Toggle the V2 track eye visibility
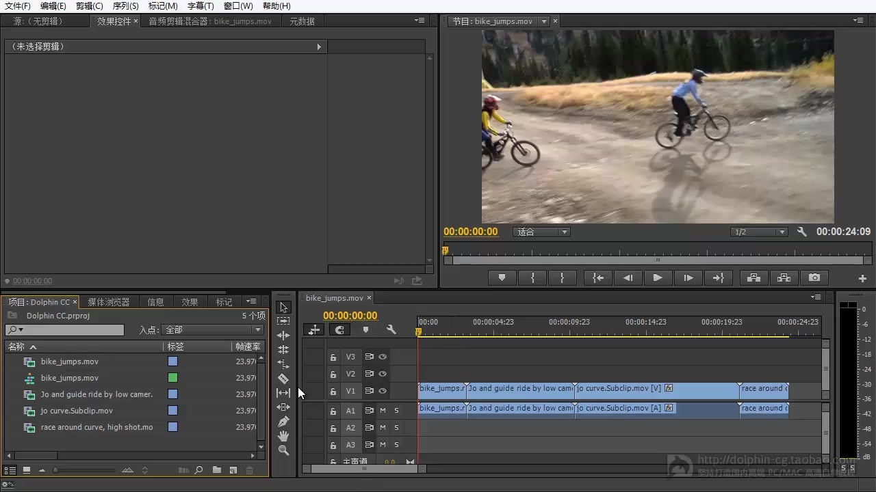Viewport: 876px width, 492px height. pyautogui.click(x=383, y=374)
